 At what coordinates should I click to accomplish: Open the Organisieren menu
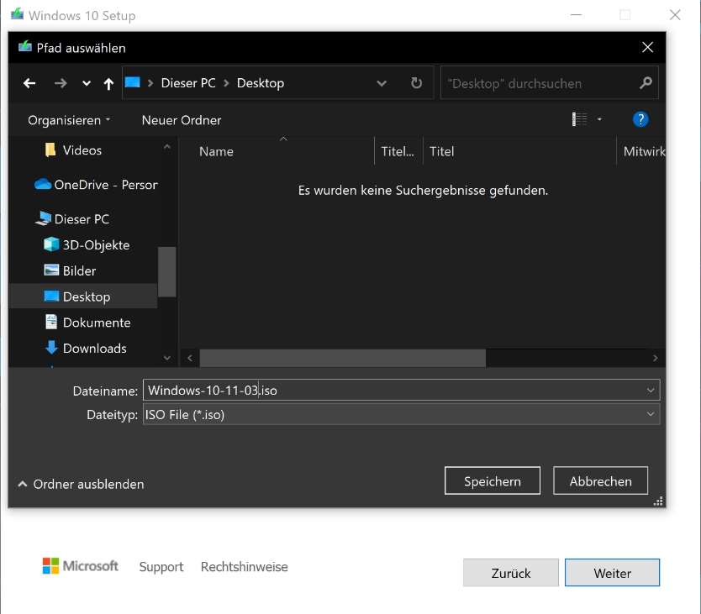coord(69,120)
